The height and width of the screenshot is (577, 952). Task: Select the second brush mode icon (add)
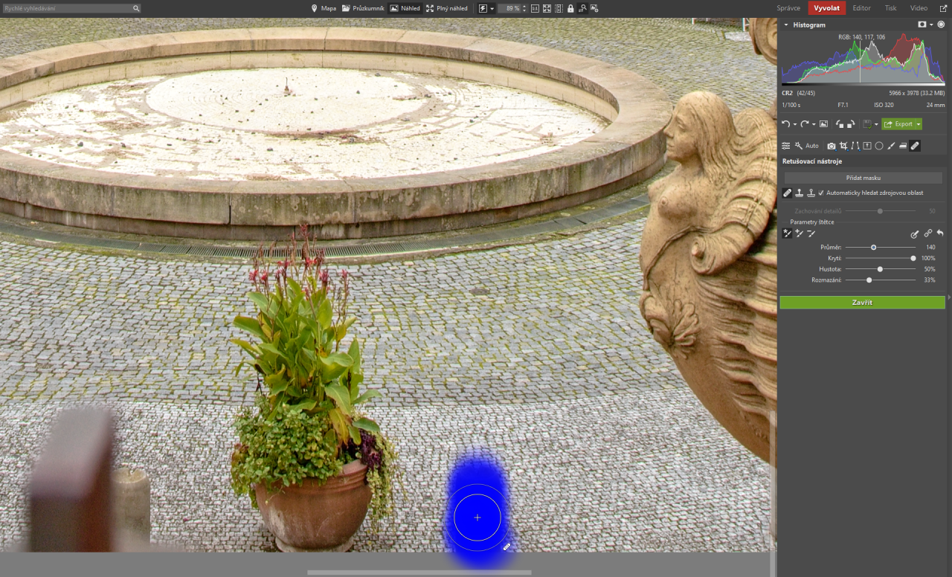click(x=800, y=233)
